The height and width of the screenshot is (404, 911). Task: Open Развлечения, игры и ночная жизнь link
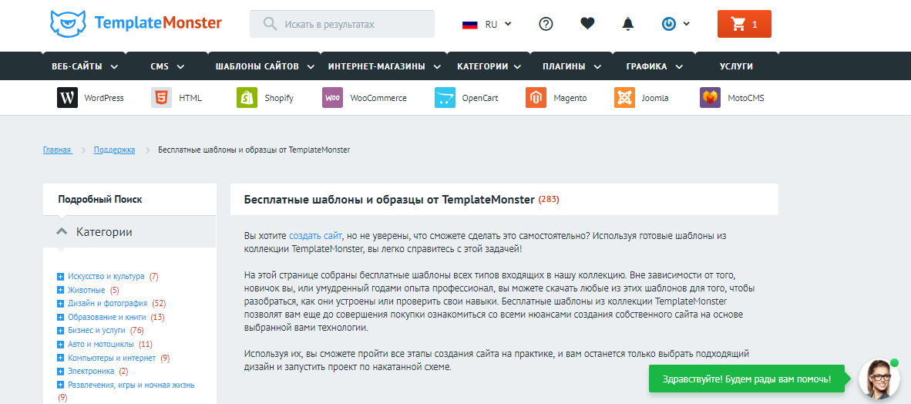click(131, 385)
